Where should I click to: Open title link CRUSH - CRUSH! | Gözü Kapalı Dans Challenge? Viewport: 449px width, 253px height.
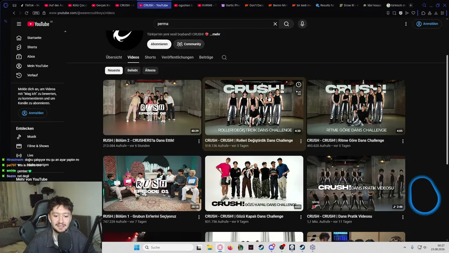[x=244, y=216]
